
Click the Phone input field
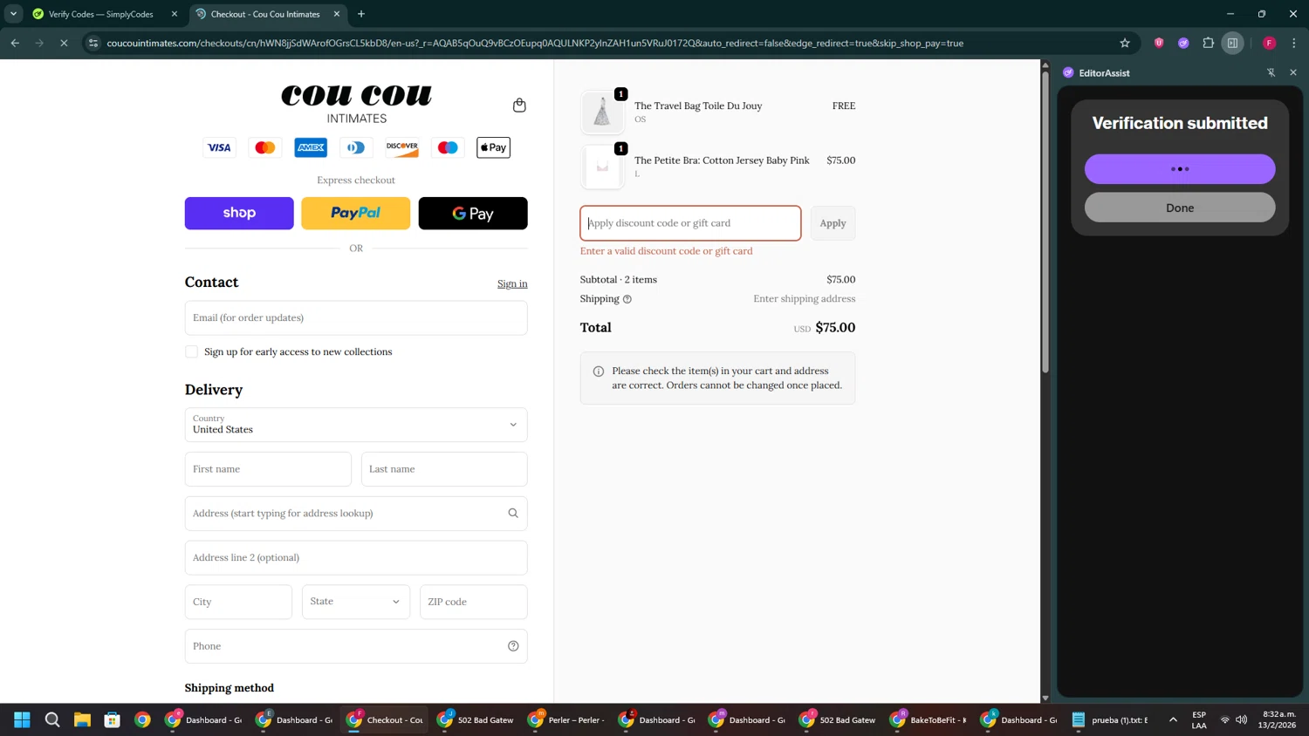coord(356,646)
